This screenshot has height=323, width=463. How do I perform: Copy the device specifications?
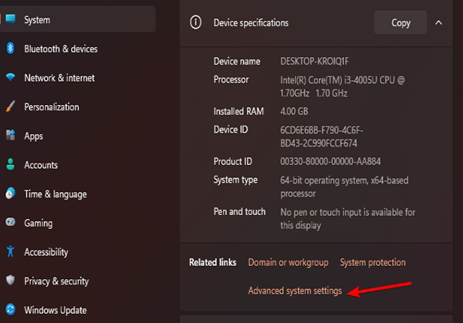coord(400,22)
